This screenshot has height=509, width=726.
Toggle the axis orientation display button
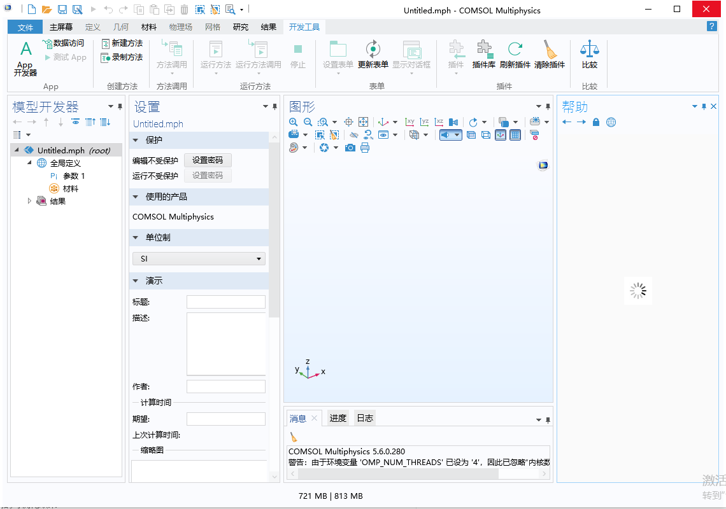click(x=501, y=135)
